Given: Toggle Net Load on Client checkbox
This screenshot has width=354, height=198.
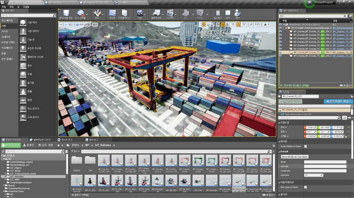Looking at the screenshot, I should [305, 187].
